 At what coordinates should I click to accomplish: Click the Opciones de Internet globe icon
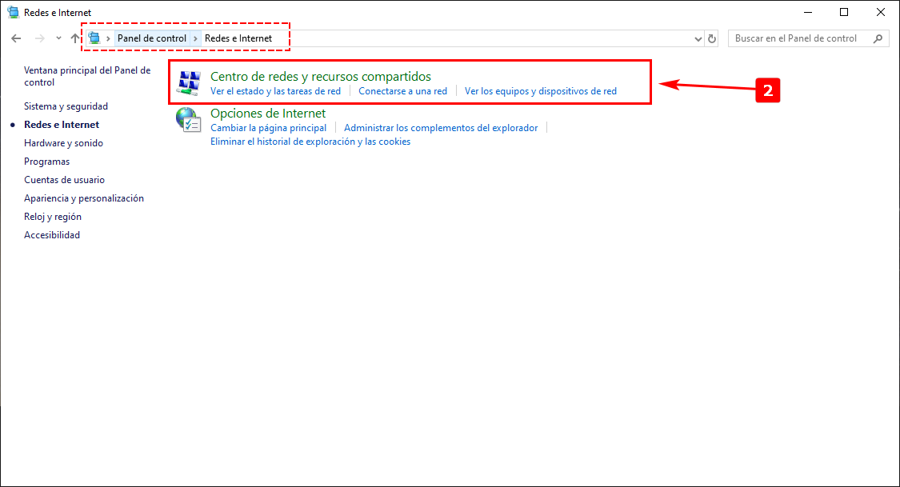pyautogui.click(x=189, y=120)
